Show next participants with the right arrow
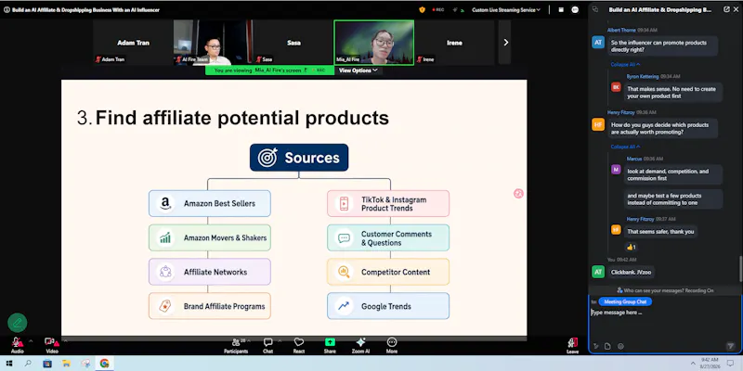Image resolution: width=743 pixels, height=371 pixels. [505, 42]
